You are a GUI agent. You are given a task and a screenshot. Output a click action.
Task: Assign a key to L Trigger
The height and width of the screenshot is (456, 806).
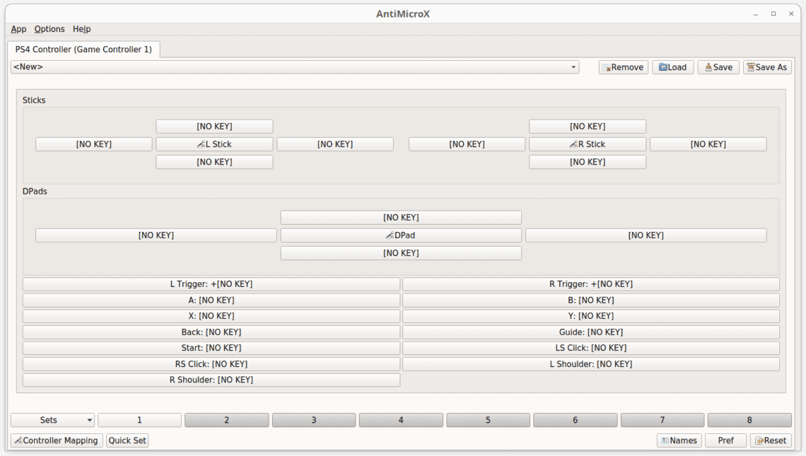[x=211, y=283]
